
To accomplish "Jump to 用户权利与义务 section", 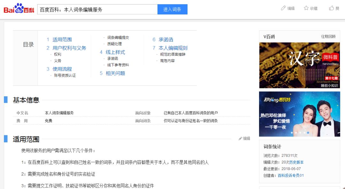I will click(69, 48).
